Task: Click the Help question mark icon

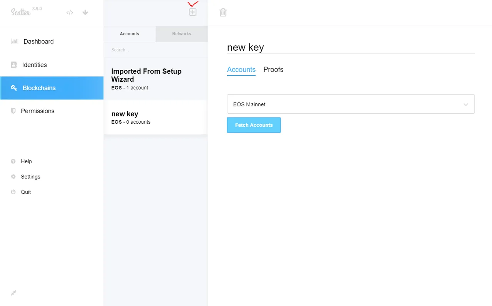Action: [13, 161]
